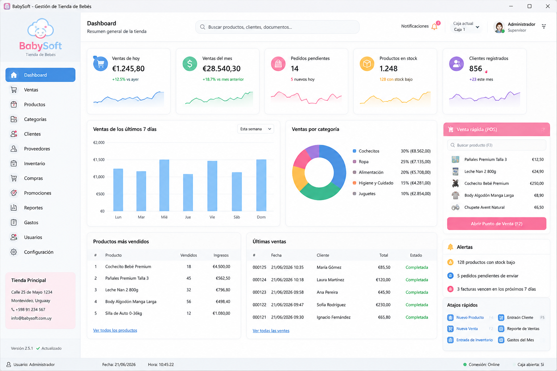The width and height of the screenshot is (557, 371).
Task: Click the Nueva Venta shortcut
Action: pyautogui.click(x=467, y=329)
